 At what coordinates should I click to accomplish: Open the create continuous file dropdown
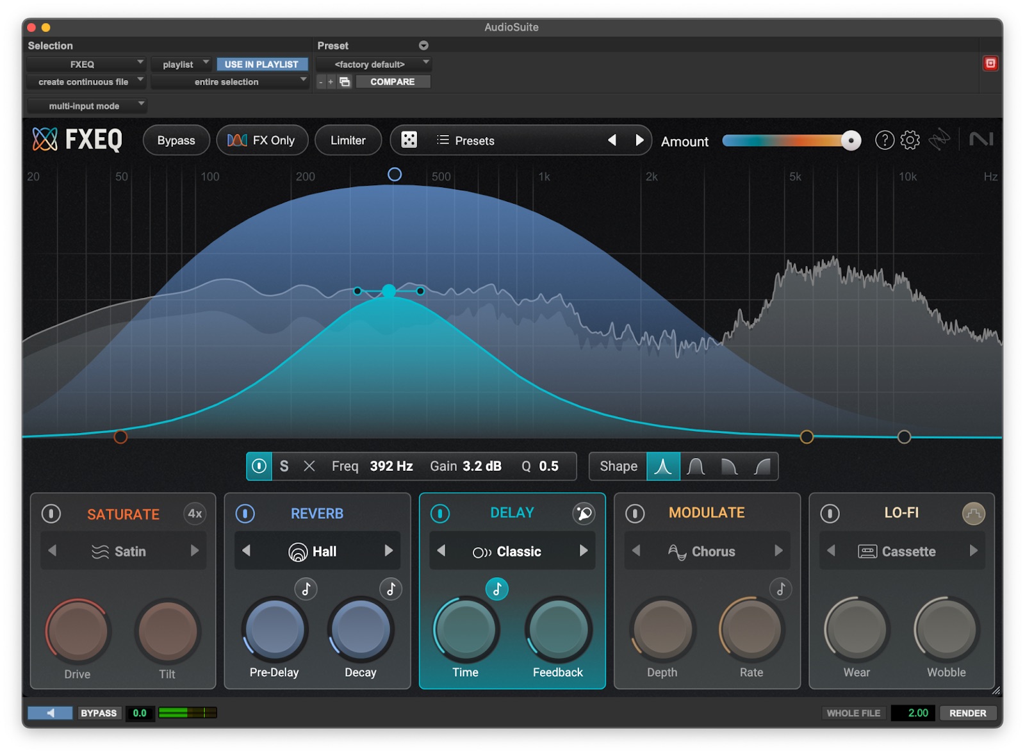(x=86, y=82)
